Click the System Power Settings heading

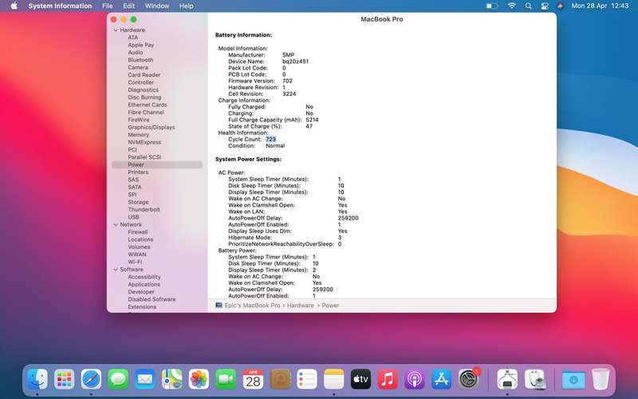[x=248, y=159]
